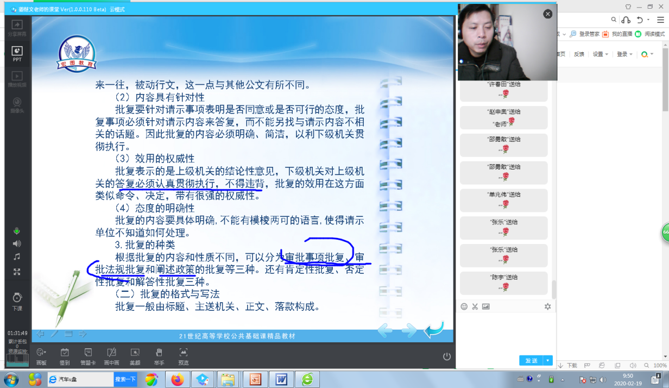Open chat settings gear icon
The image size is (669, 388).
tap(547, 306)
